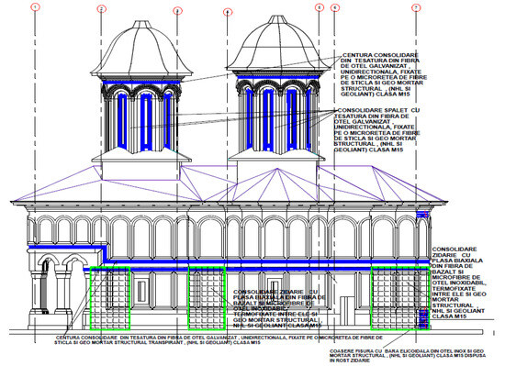Select the top 'CENTURA CONSOLIDARE' note
Viewport: 505px width, 366px height.
tap(384, 74)
